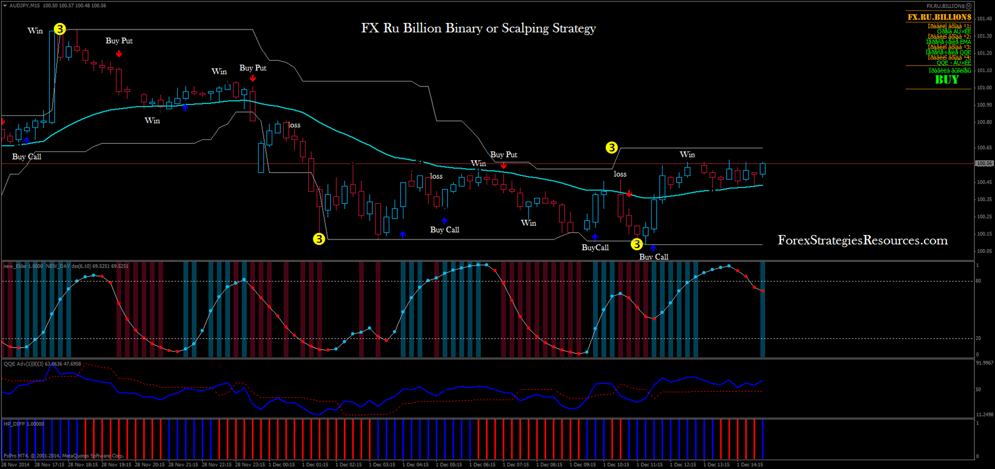
Task: Click the '1 Dec 06:15' time axis label
Action: point(482,465)
